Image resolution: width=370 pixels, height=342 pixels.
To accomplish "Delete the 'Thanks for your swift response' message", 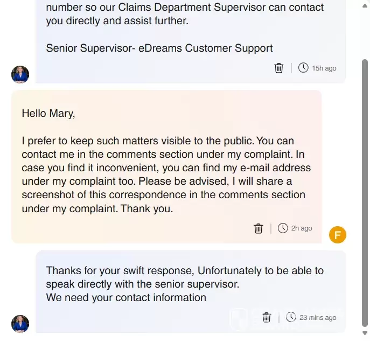I will [x=267, y=317].
